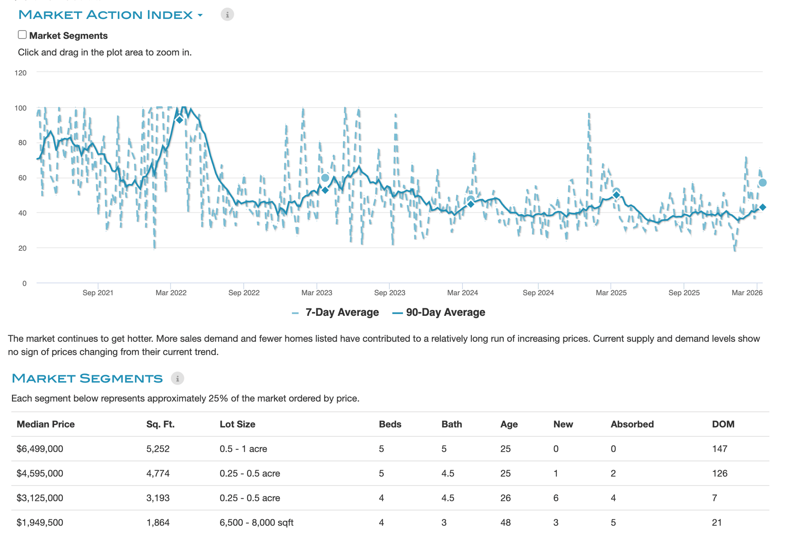
Task: Click the 7-Day Average legend dash swatch
Action: click(295, 313)
